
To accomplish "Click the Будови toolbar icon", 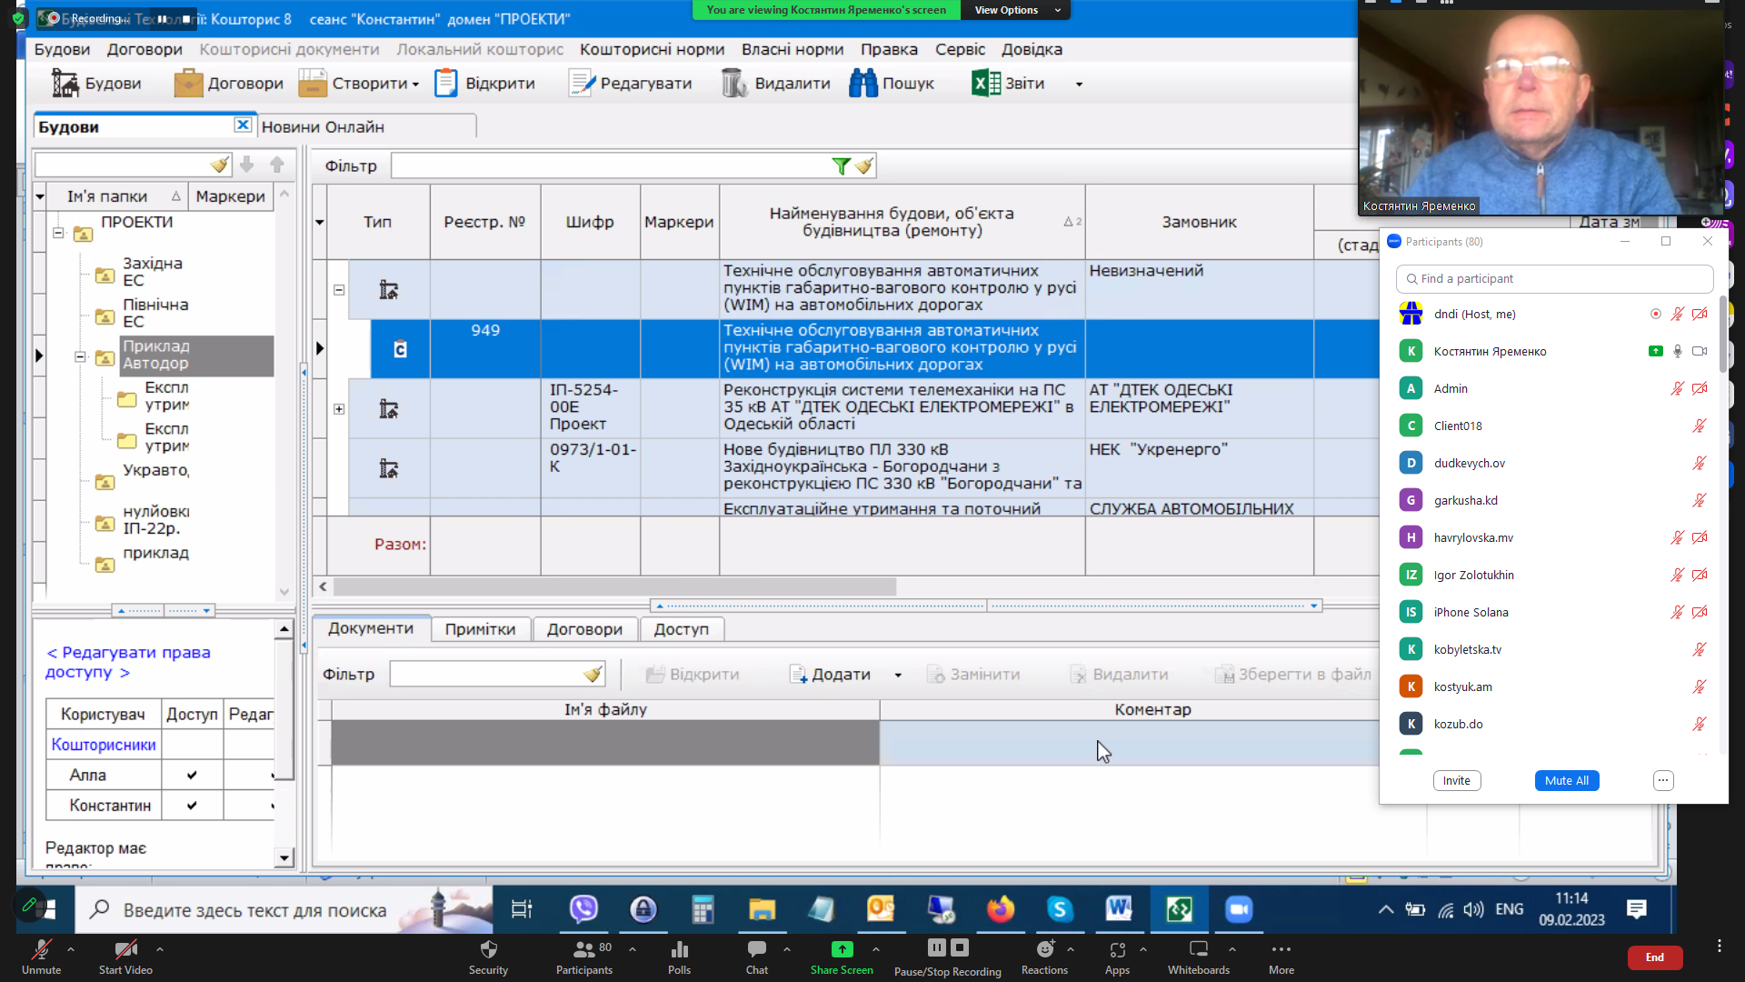I will pyautogui.click(x=65, y=84).
